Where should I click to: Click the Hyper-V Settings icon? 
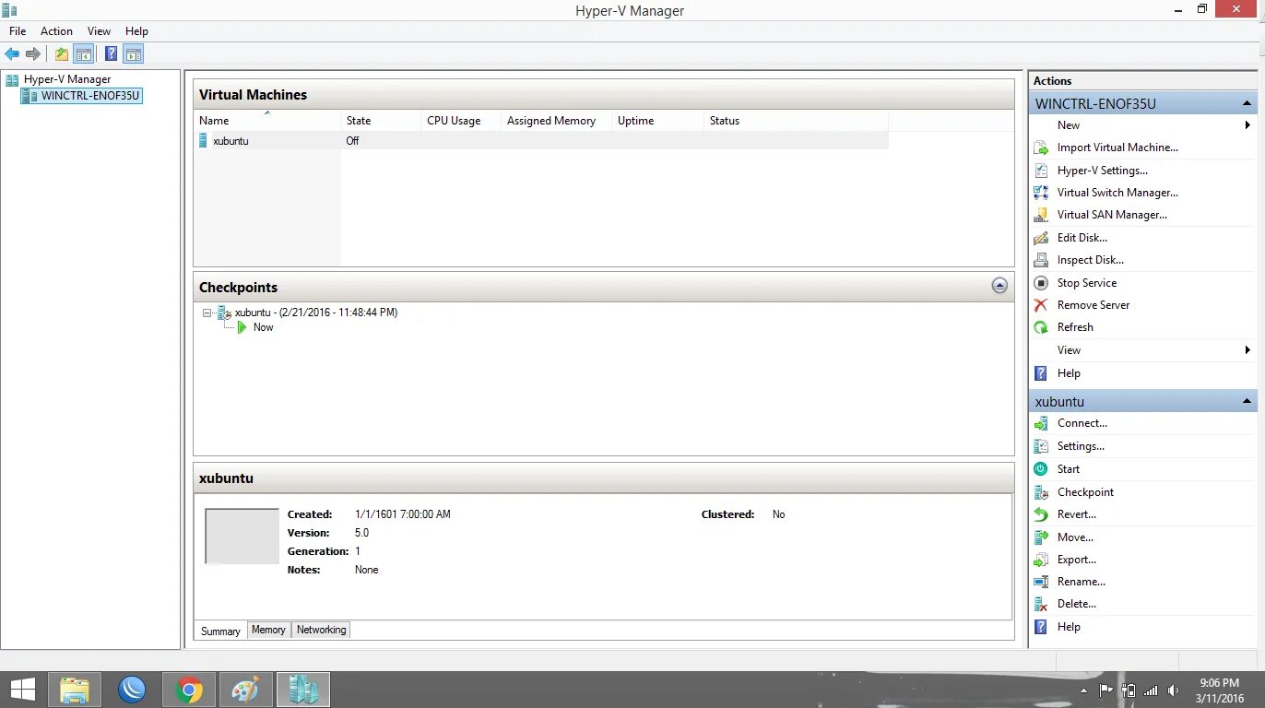1041,171
